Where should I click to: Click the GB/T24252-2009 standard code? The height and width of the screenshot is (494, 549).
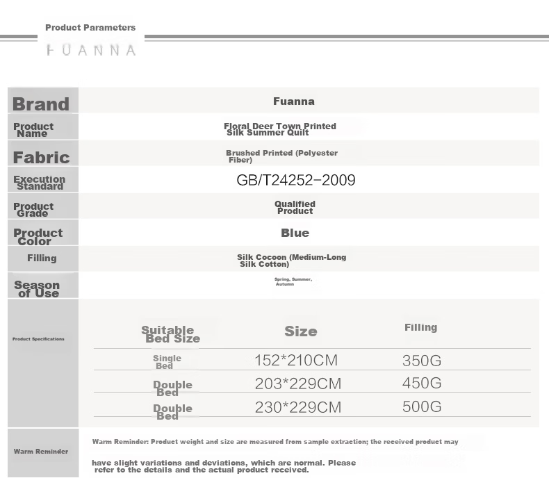coord(296,180)
